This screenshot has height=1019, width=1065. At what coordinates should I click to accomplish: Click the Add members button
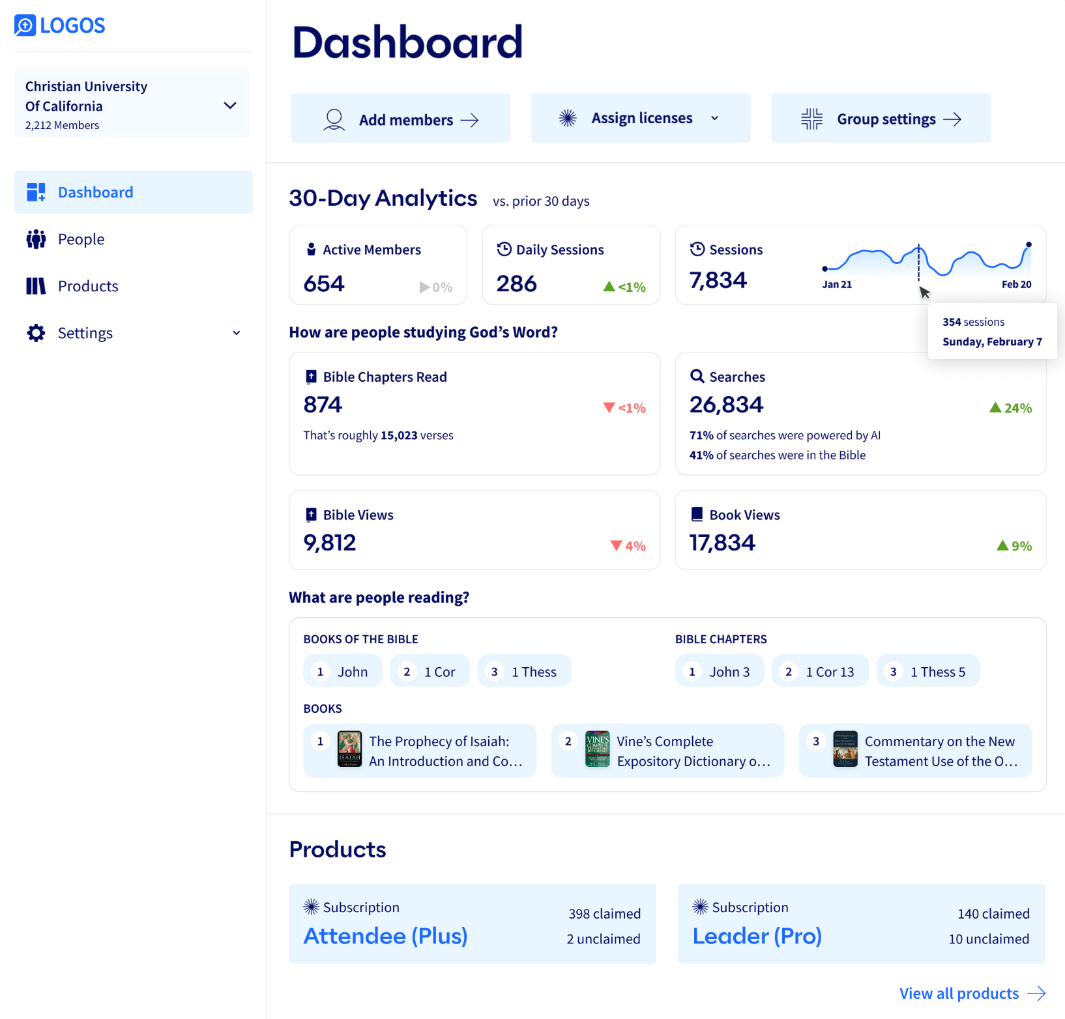401,118
